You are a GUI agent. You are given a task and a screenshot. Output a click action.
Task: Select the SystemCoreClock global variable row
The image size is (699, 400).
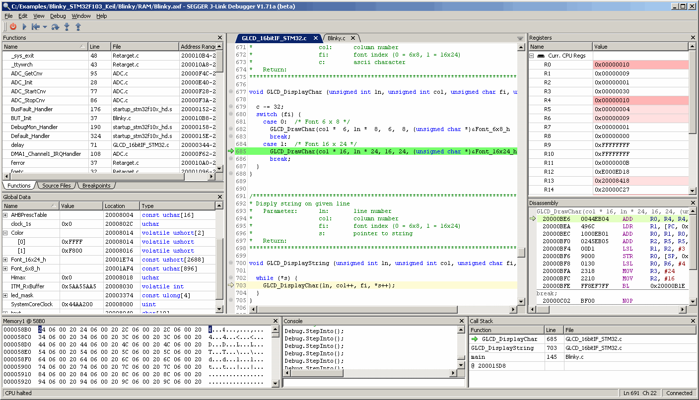tap(109, 304)
